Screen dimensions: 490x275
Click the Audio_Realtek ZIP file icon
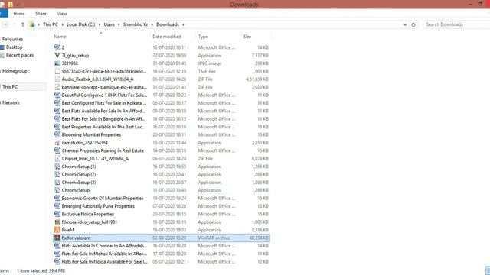pos(57,79)
